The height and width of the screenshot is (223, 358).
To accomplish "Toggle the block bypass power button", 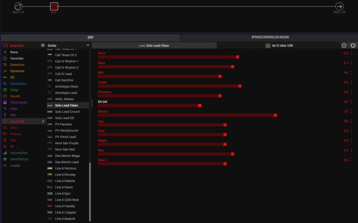I will [353, 45].
